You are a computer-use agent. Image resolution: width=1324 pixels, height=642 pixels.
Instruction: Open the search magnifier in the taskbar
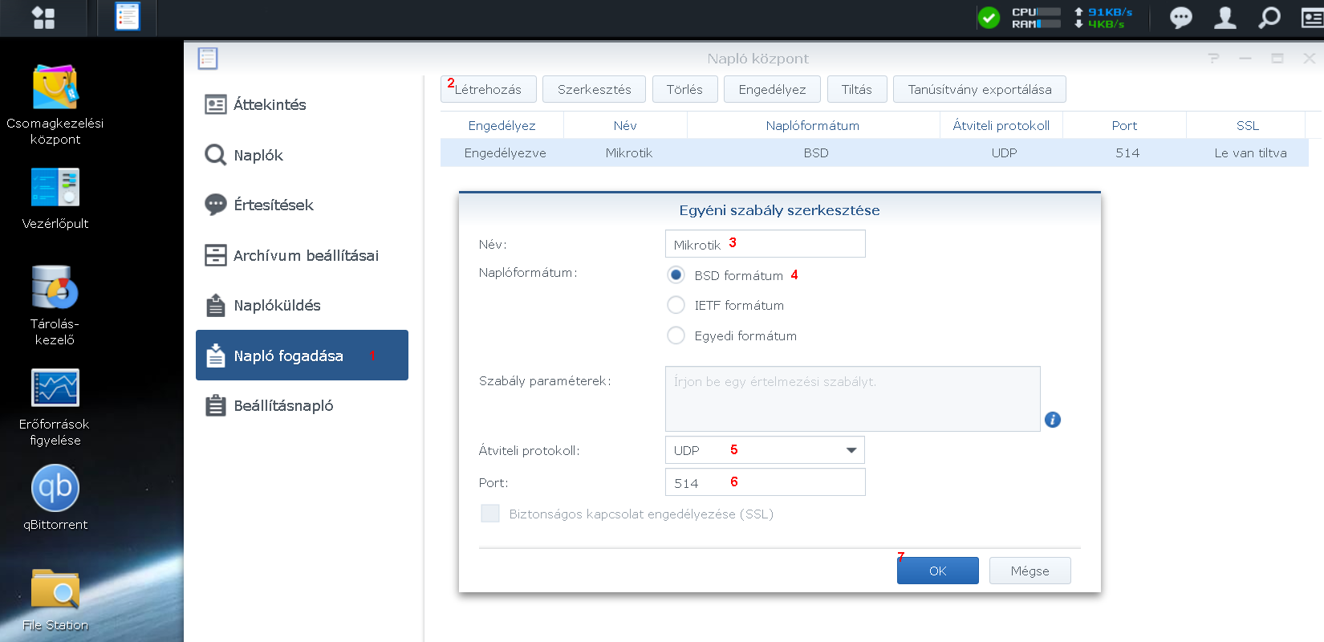click(1269, 18)
